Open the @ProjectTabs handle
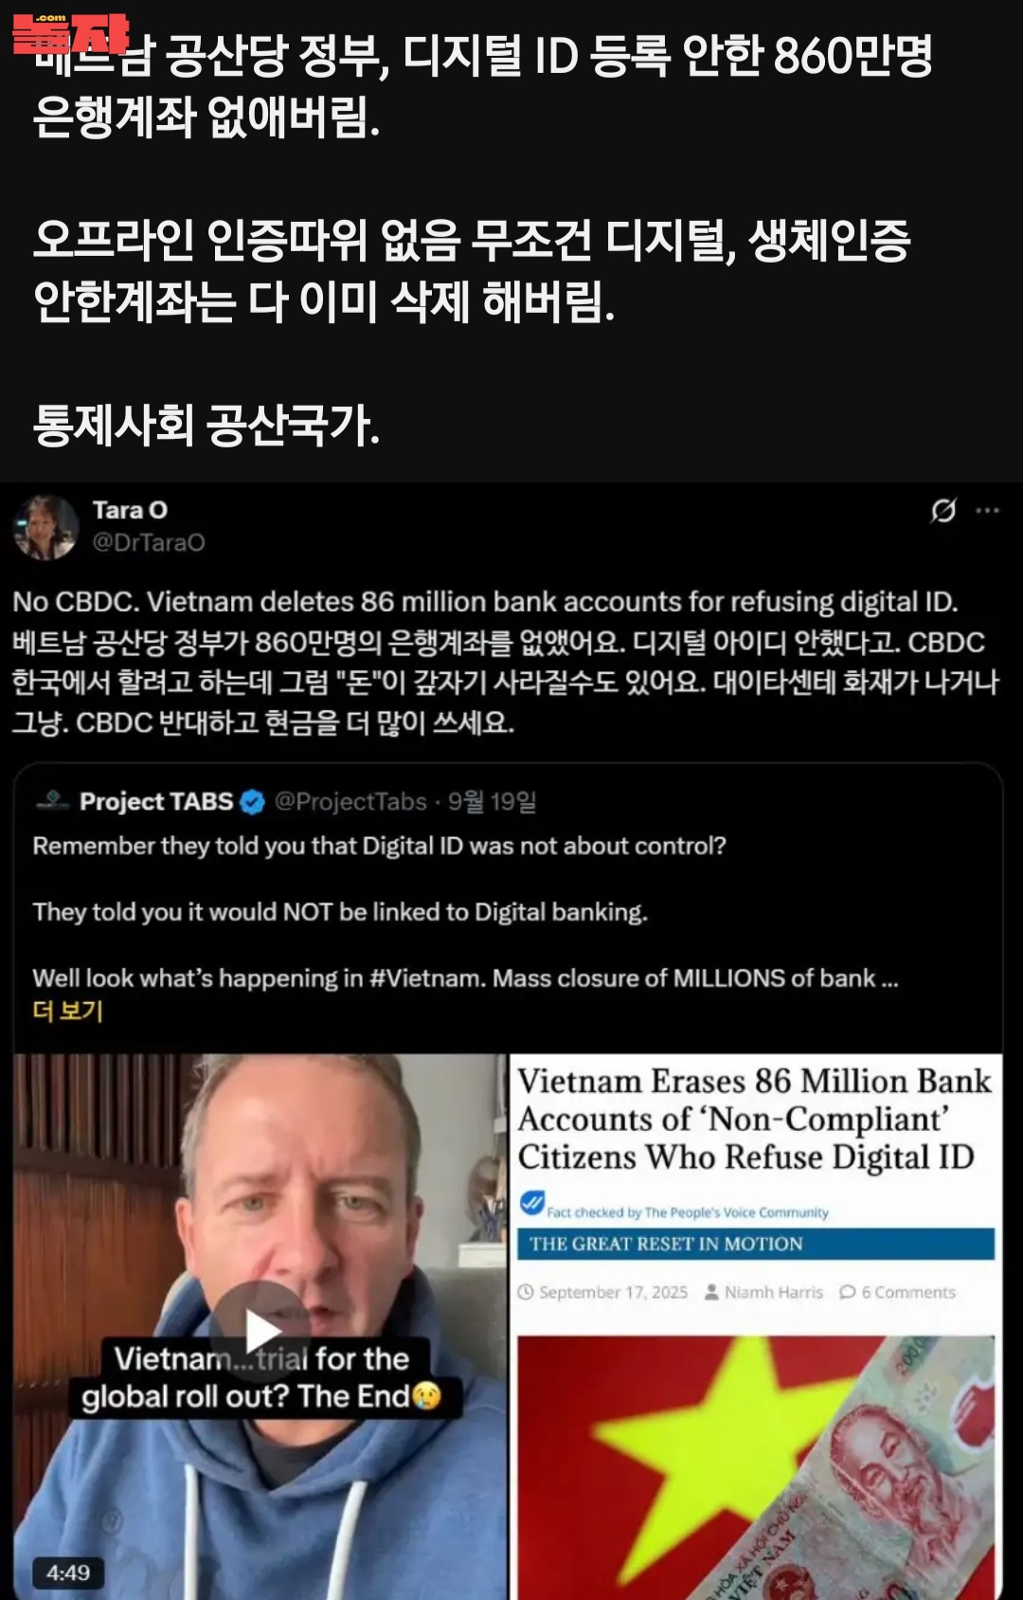This screenshot has height=1600, width=1023. click(350, 802)
